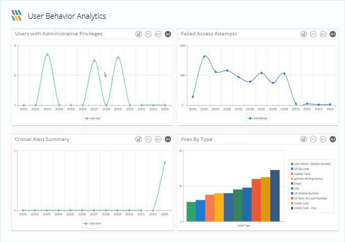
Task: Open chart type icon on Critical Alert Summary
Action: click(139, 139)
